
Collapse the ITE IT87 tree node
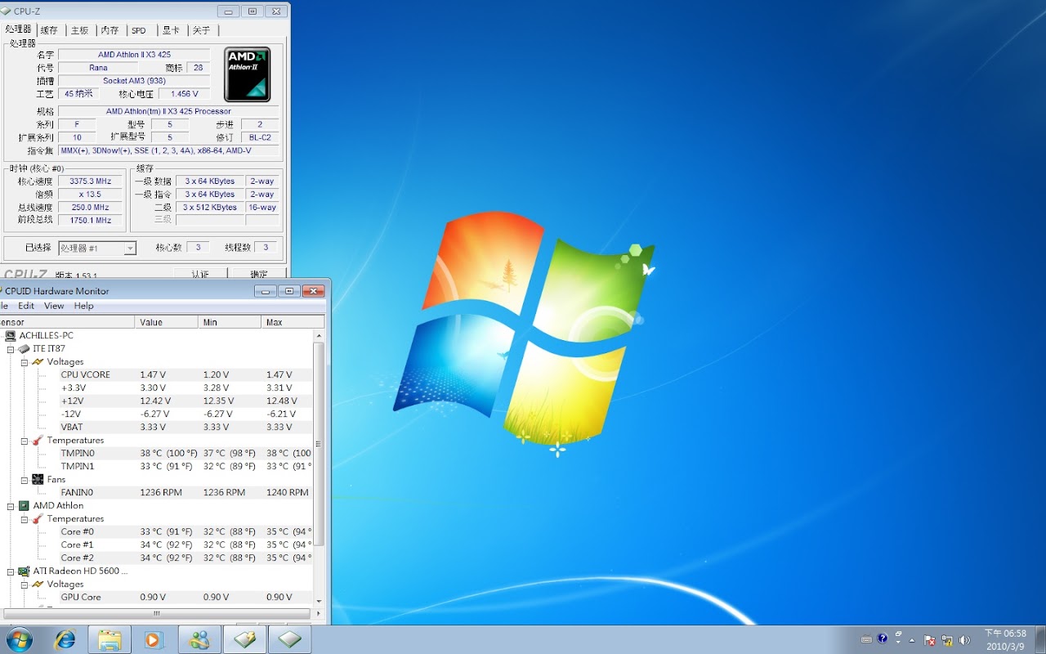pyautogui.click(x=11, y=348)
